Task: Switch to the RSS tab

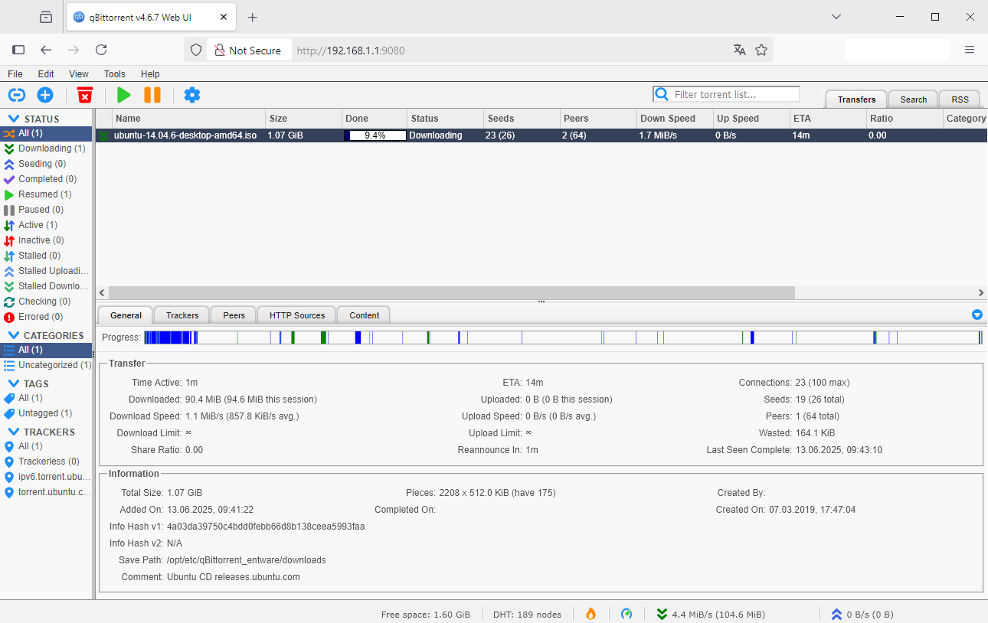Action: (960, 99)
